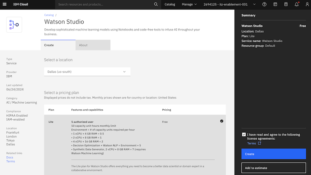Click 'Plan: Lite' in the Summary panel
Image resolution: width=311 pixels, height=175 pixels.
tap(248, 36)
